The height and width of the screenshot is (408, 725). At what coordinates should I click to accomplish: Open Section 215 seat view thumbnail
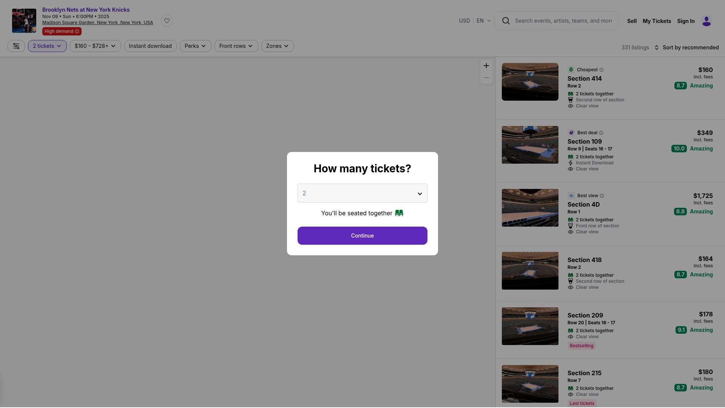click(530, 384)
